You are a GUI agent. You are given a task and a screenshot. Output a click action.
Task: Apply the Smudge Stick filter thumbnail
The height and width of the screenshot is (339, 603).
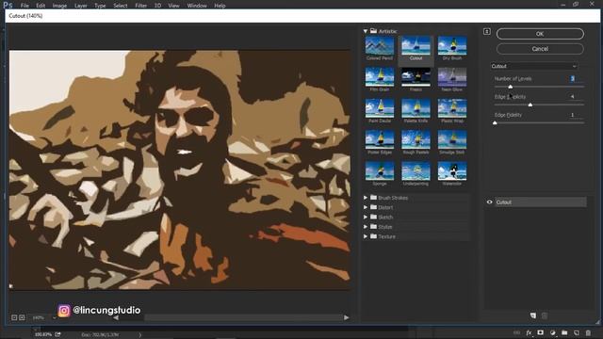[x=452, y=140]
